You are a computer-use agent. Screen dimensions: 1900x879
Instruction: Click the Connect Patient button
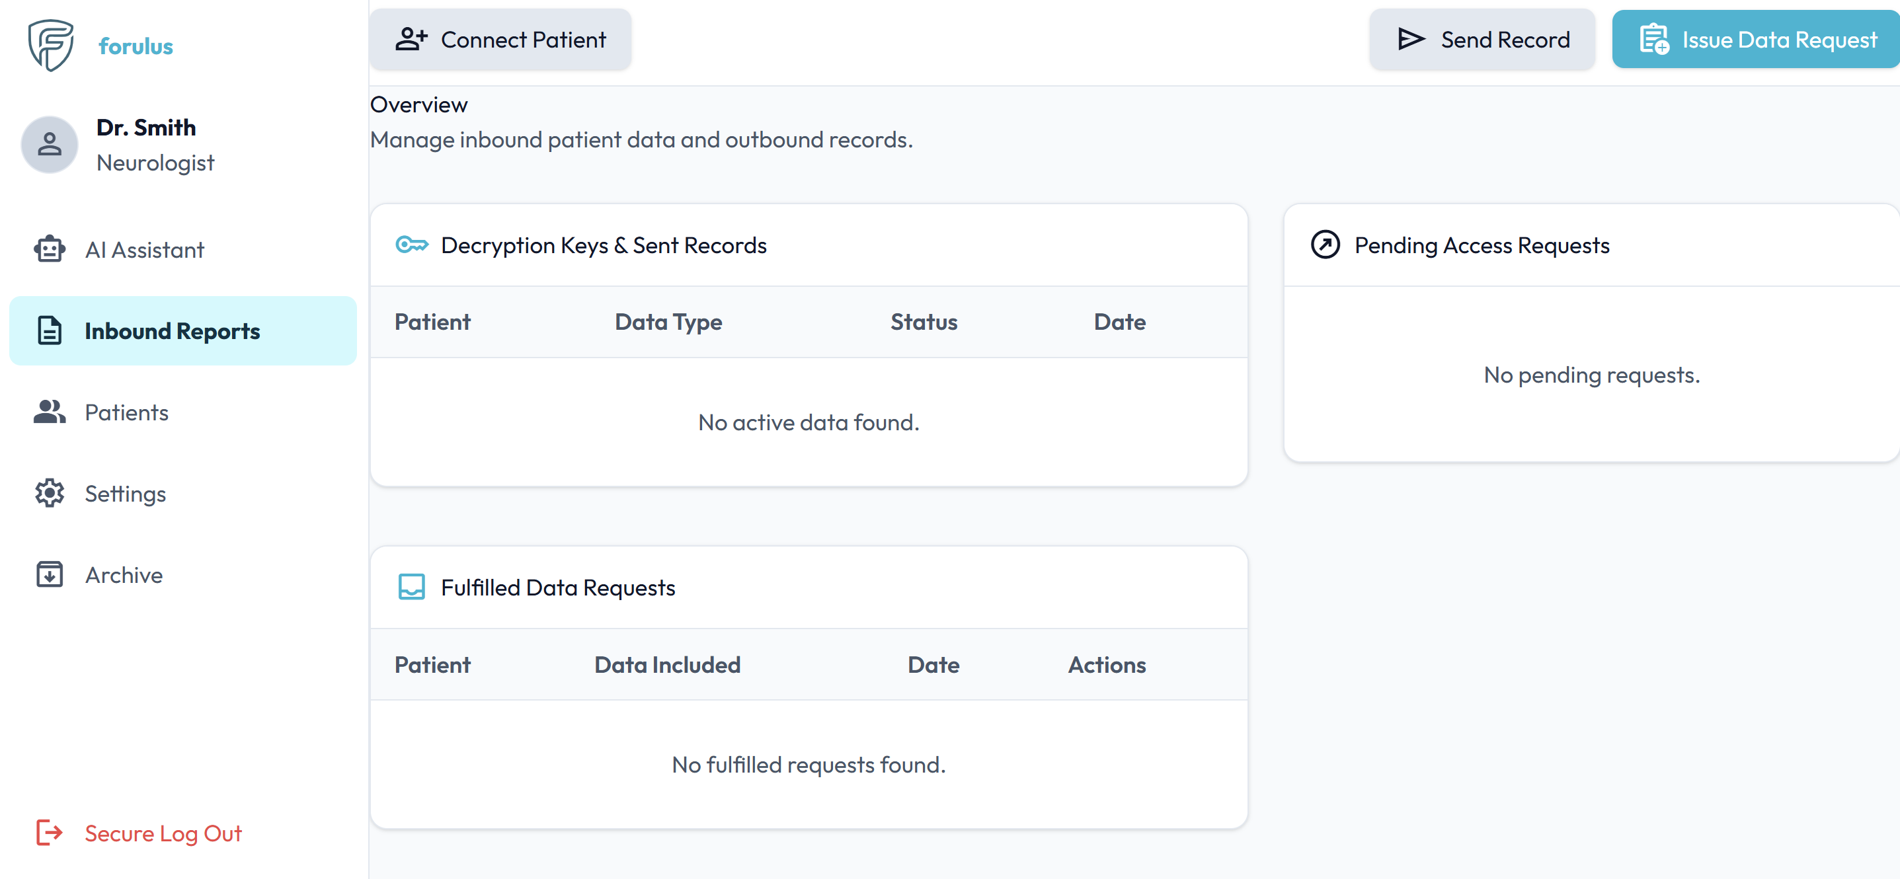coord(500,39)
